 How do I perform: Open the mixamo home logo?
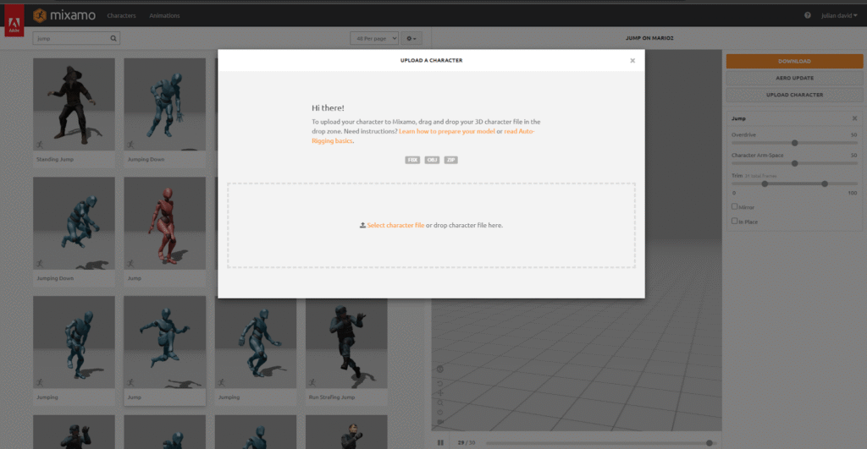tap(64, 15)
